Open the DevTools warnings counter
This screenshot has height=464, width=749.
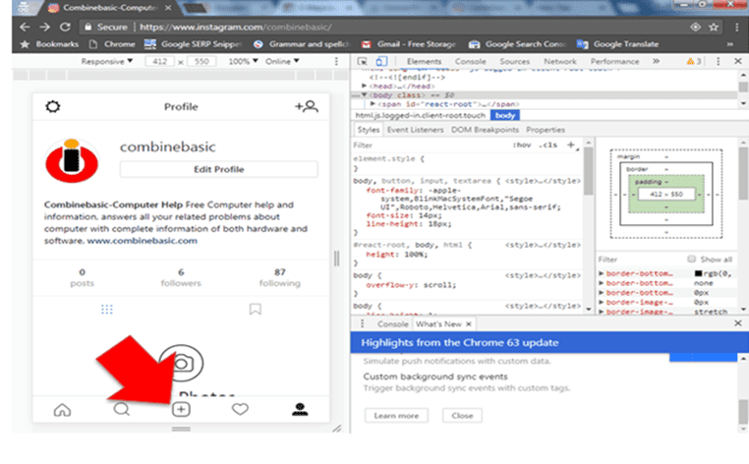coord(694,61)
